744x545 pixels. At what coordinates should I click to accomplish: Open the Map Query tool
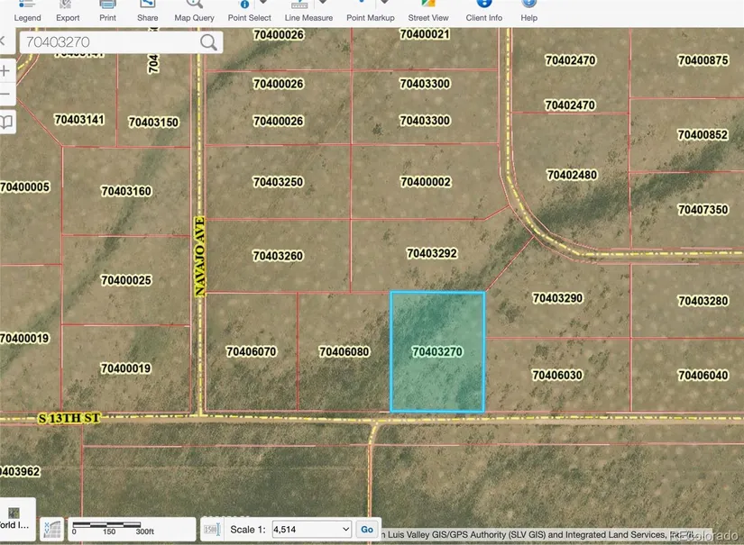pos(194,12)
